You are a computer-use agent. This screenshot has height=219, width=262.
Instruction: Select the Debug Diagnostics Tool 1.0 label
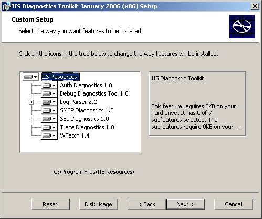pos(94,93)
